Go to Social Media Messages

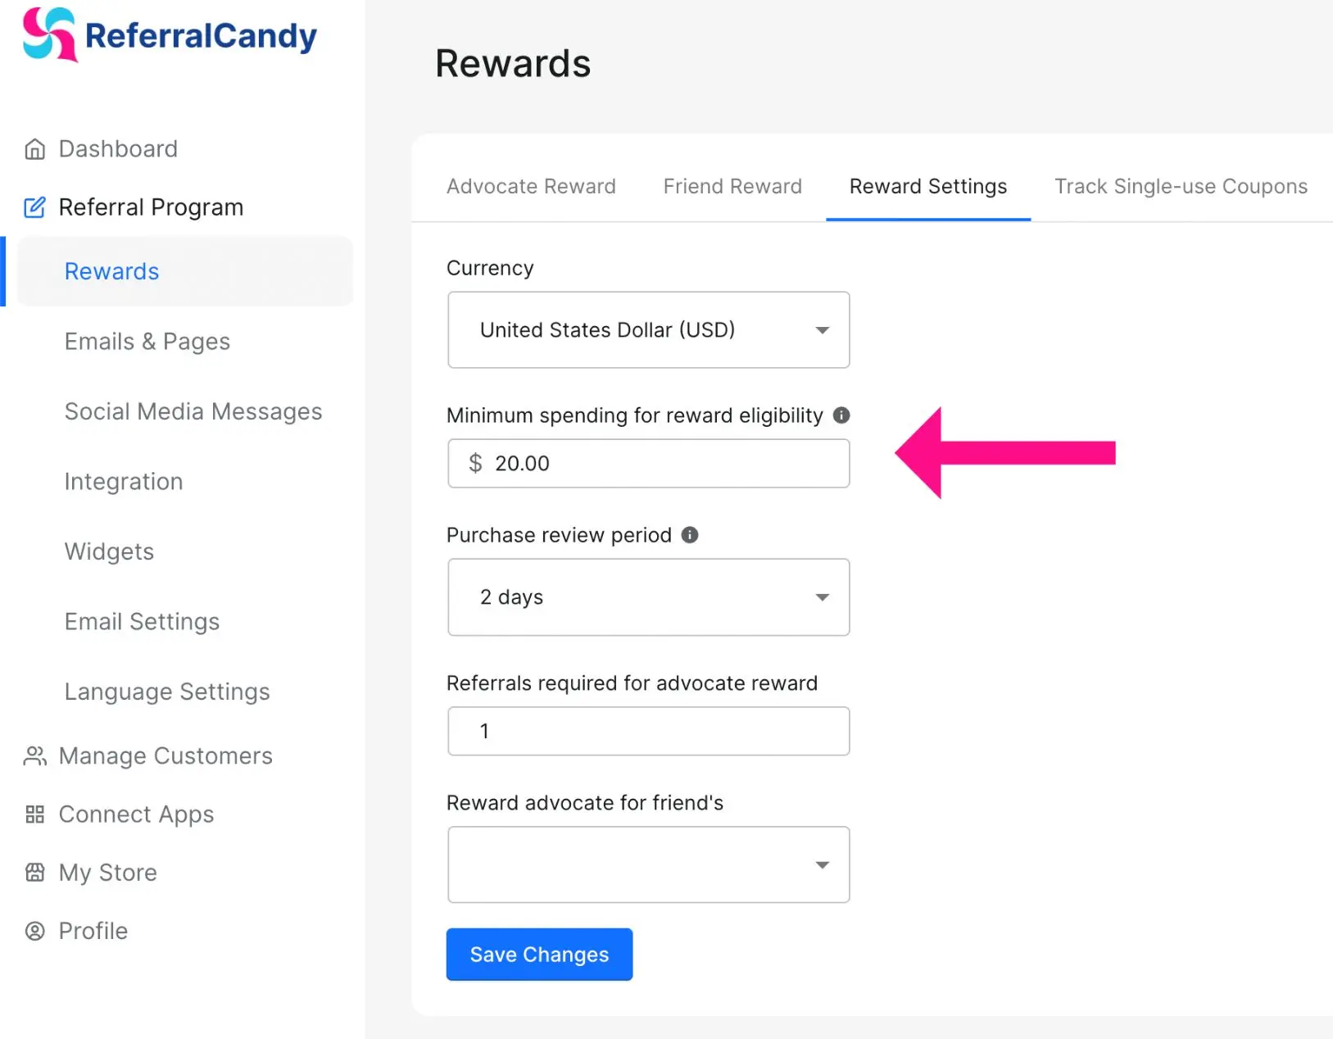point(193,411)
